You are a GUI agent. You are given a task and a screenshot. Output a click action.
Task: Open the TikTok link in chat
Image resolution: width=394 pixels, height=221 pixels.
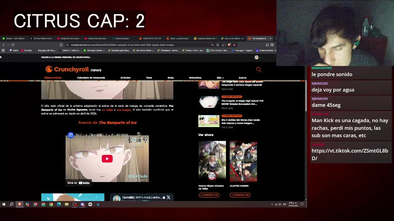tap(350, 154)
